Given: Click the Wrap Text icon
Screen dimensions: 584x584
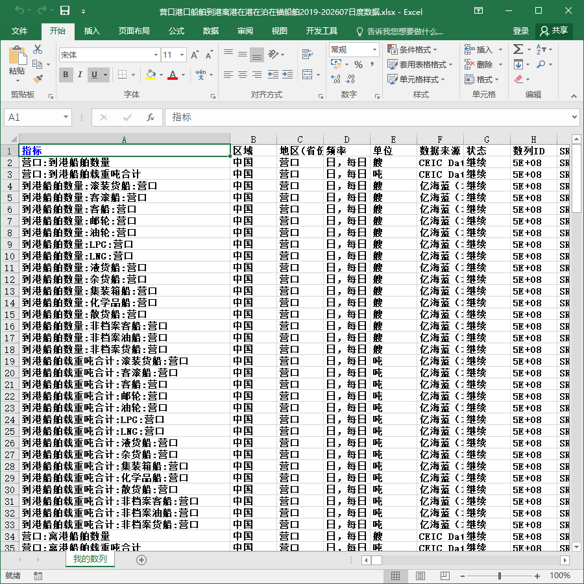Looking at the screenshot, I should point(308,55).
